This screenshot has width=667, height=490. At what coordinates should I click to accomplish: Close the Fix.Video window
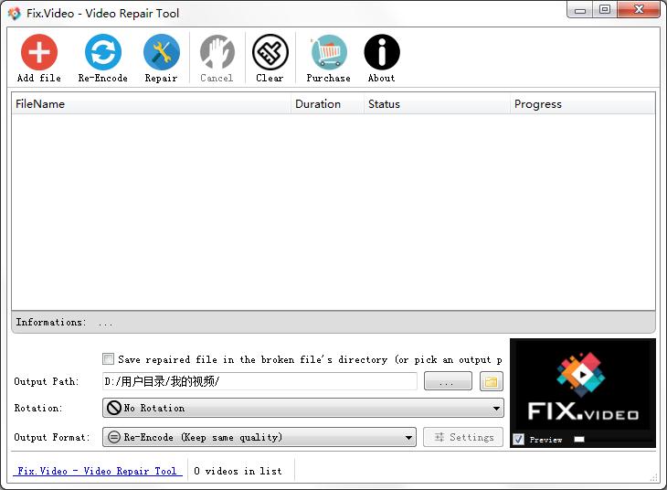(639, 10)
